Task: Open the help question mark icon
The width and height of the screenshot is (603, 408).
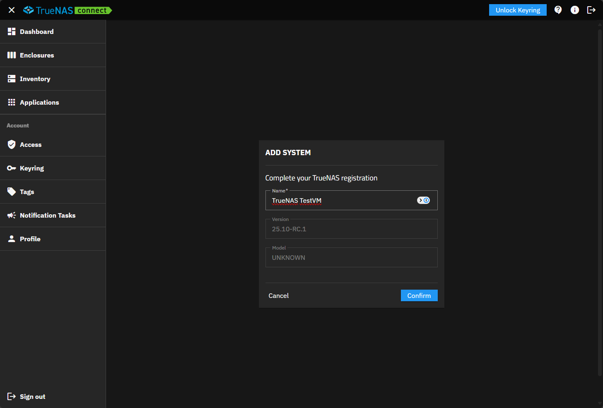Action: coord(558,10)
